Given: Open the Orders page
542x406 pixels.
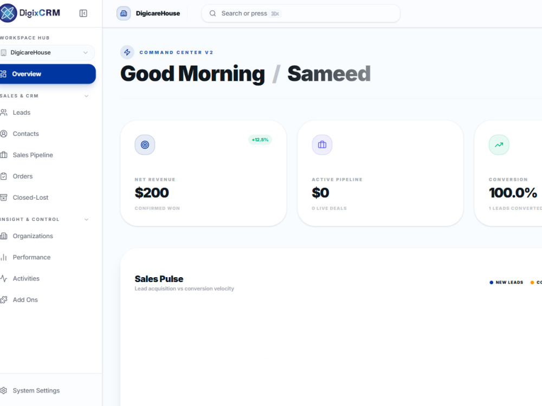Looking at the screenshot, I should (x=22, y=176).
